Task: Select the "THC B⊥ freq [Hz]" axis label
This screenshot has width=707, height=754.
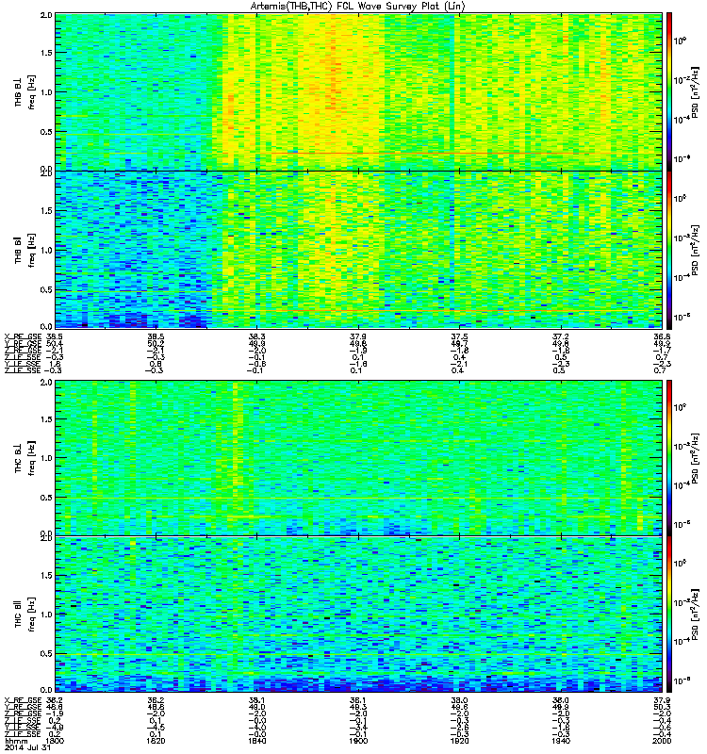Action: [x=25, y=458]
